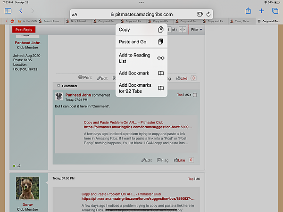Open the 'Is the NVID' tab
This screenshot has width=283, height=212.
point(27,21)
